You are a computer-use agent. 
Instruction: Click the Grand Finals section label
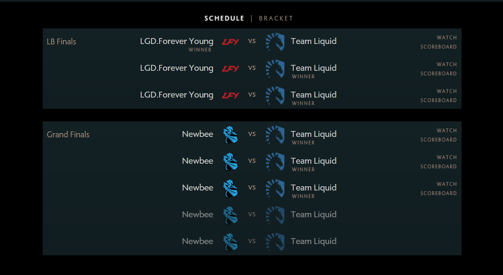click(x=68, y=134)
